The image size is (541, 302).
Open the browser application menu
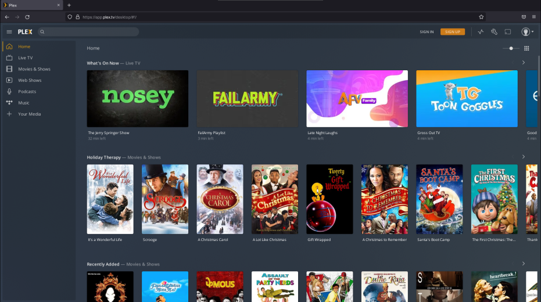[534, 17]
